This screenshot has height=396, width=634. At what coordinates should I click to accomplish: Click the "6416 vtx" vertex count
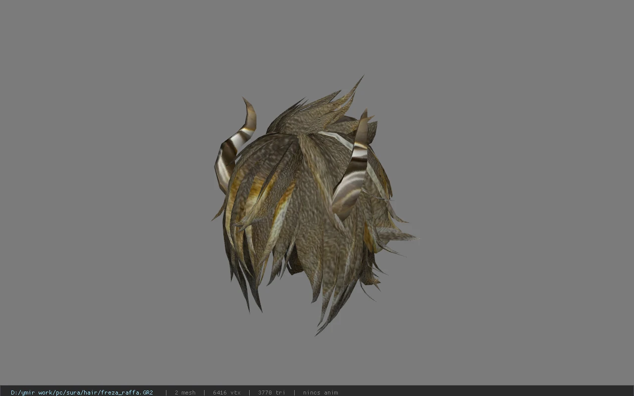pos(227,393)
